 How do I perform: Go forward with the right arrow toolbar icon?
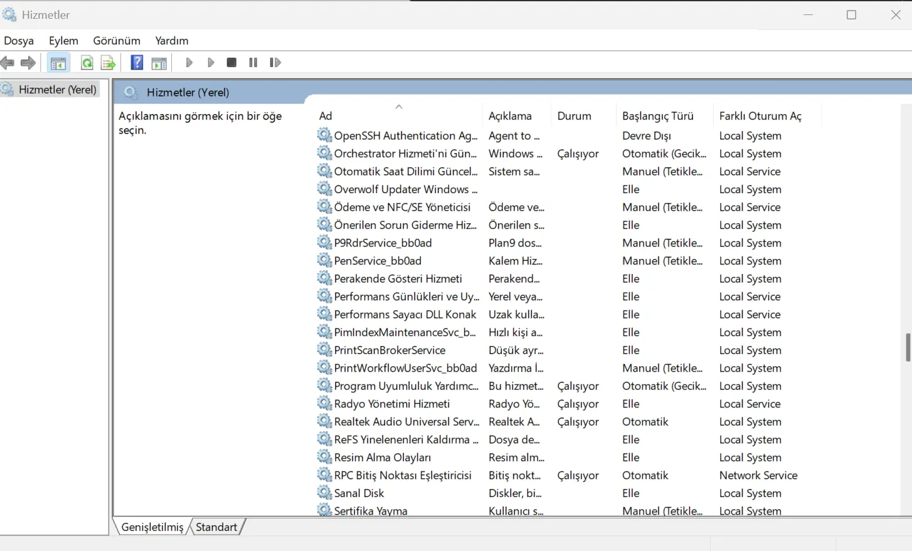[x=28, y=63]
